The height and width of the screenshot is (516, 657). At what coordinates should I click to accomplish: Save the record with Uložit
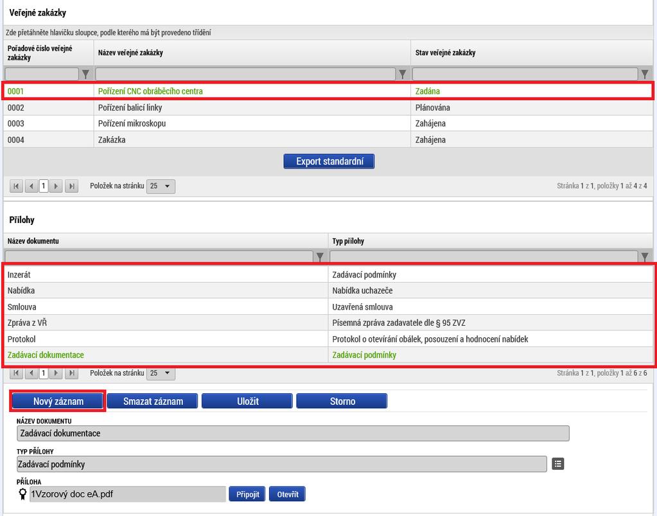247,401
